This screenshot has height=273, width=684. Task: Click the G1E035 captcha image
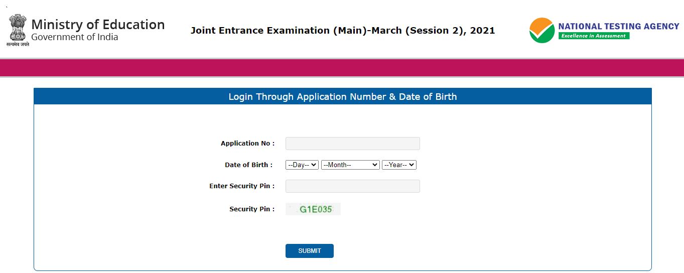click(x=313, y=209)
